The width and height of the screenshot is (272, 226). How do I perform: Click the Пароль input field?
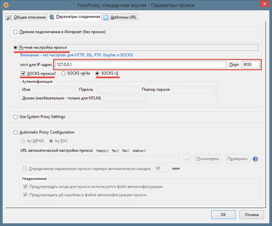(117, 89)
